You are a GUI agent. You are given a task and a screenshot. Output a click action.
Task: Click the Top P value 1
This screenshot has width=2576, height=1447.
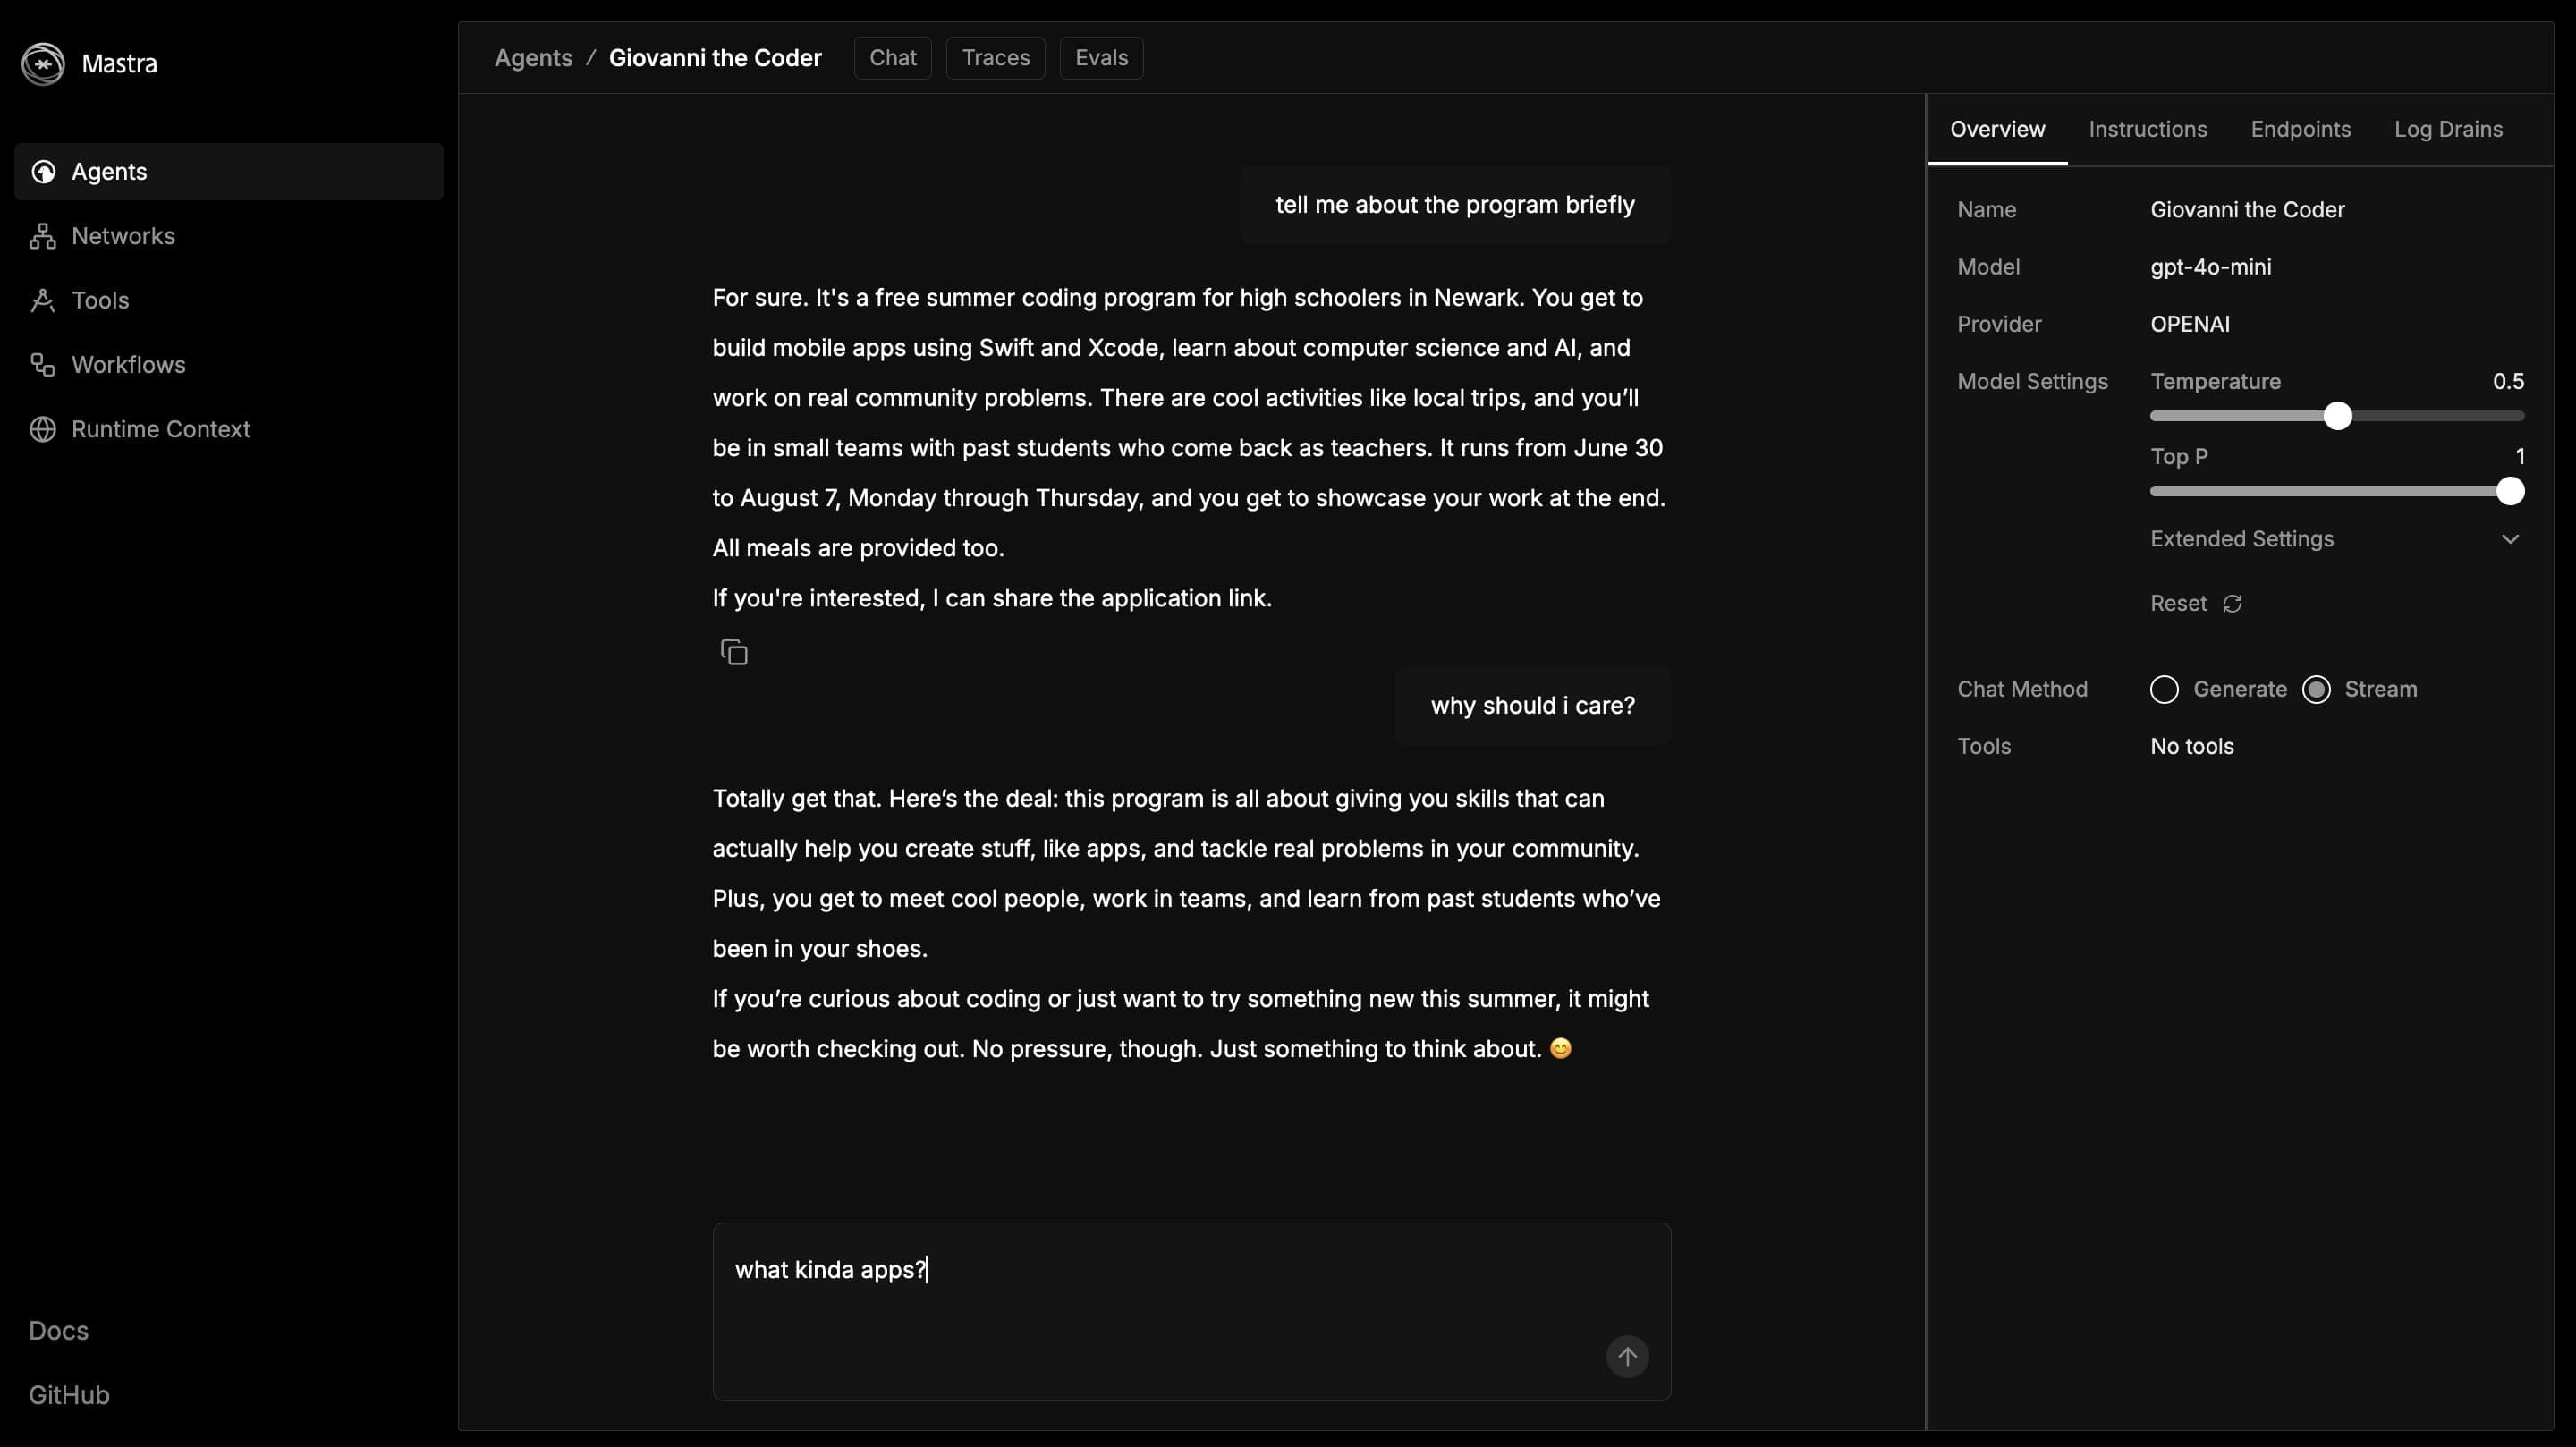pos(2520,456)
